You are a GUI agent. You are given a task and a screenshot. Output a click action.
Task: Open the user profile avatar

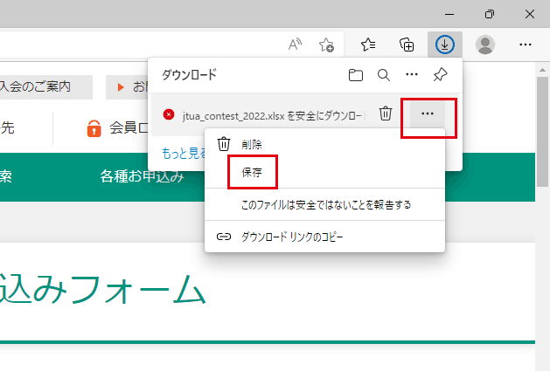pos(484,45)
